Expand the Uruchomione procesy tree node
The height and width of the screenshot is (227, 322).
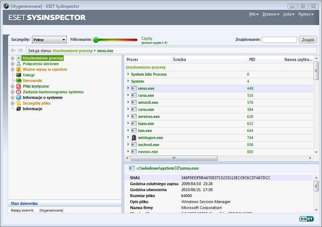[13, 58]
